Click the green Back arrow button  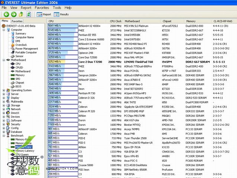point(6,14)
